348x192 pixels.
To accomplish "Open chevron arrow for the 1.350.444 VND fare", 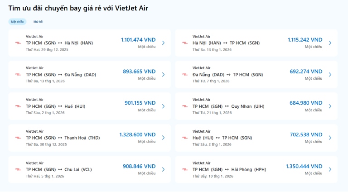I will pos(330,169).
